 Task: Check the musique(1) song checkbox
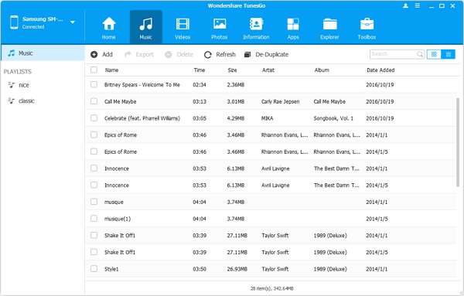click(x=94, y=218)
